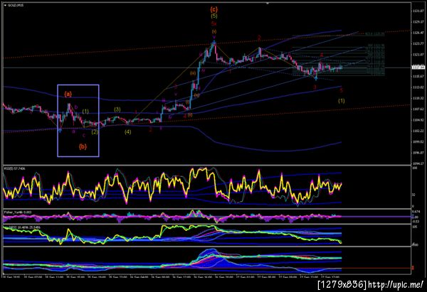Click the highlighted current price tag on the axis
The image size is (427, 292).
(419, 67)
